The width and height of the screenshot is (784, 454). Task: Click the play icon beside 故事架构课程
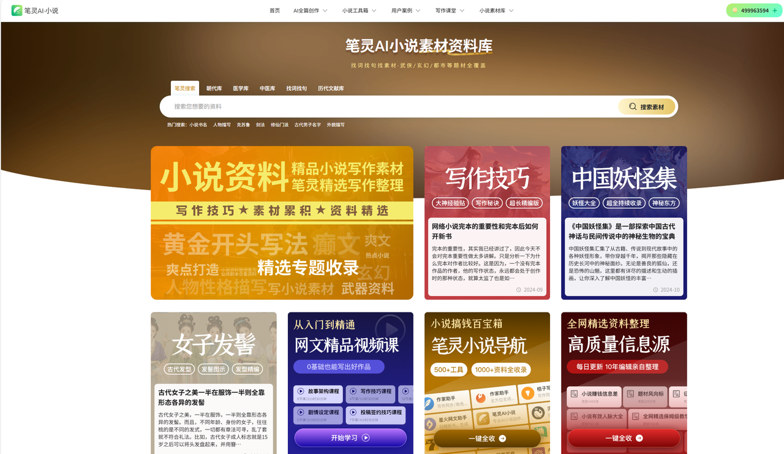(x=301, y=391)
